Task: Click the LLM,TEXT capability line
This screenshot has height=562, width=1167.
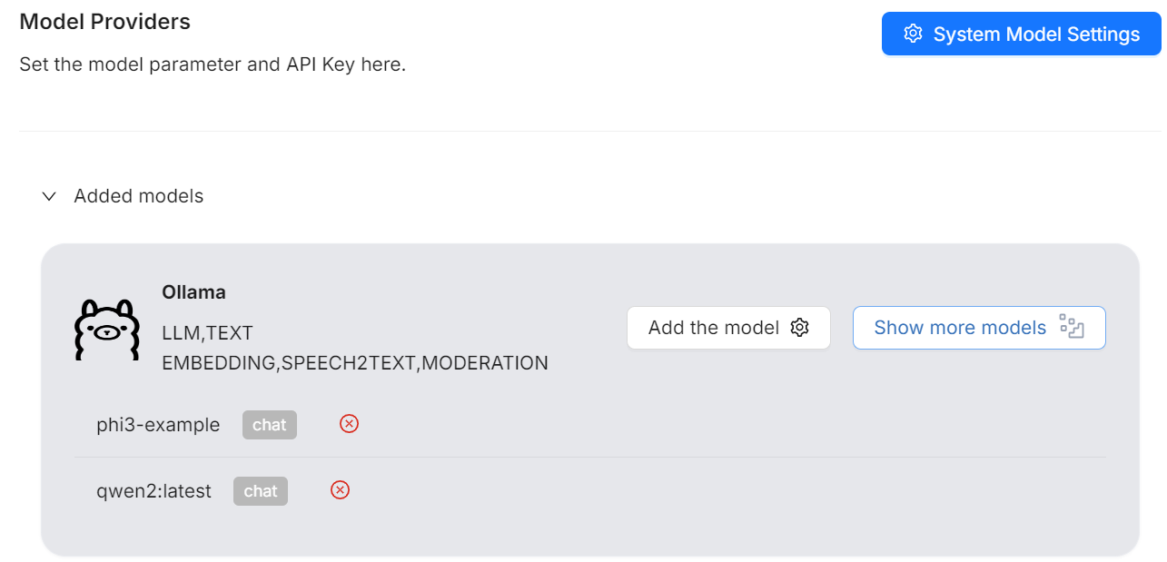Action: [207, 333]
